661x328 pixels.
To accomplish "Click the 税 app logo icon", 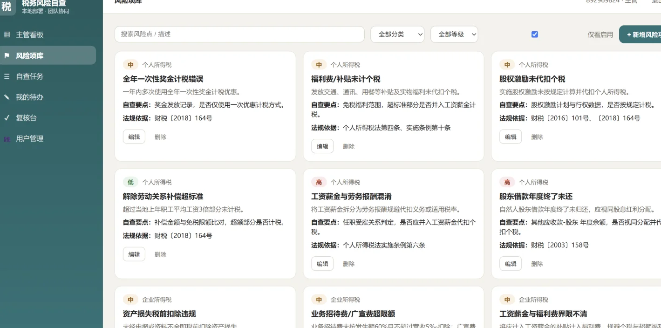I will click(7, 7).
